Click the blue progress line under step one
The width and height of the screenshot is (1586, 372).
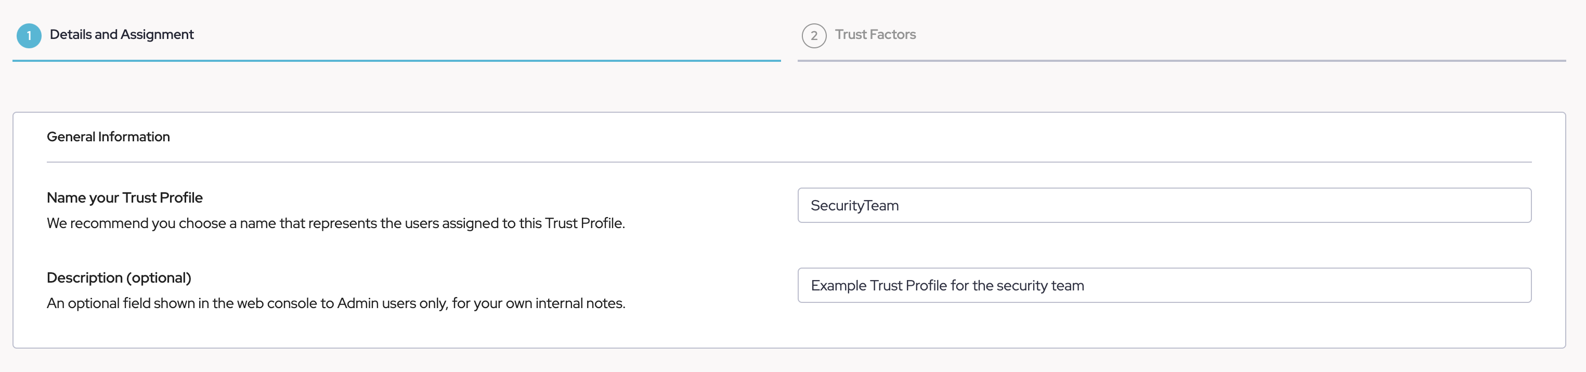tap(396, 61)
